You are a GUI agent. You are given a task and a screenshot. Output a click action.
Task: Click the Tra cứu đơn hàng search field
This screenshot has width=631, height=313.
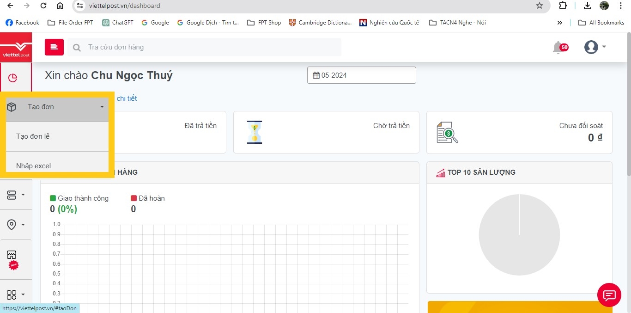(x=204, y=47)
